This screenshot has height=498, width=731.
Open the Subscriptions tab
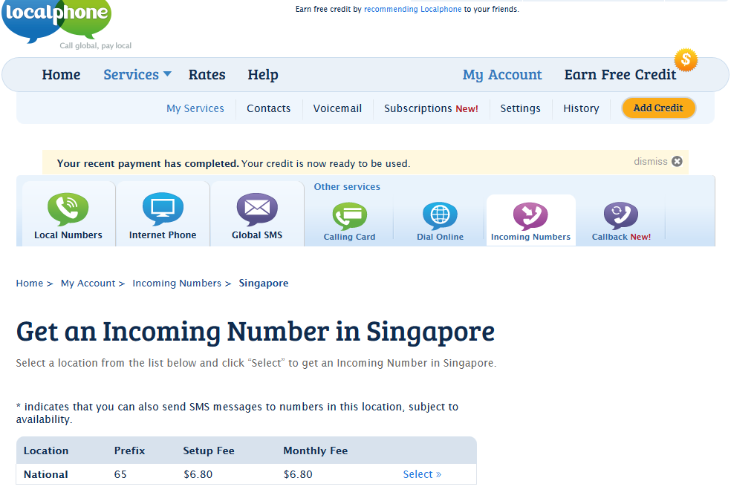pos(431,108)
